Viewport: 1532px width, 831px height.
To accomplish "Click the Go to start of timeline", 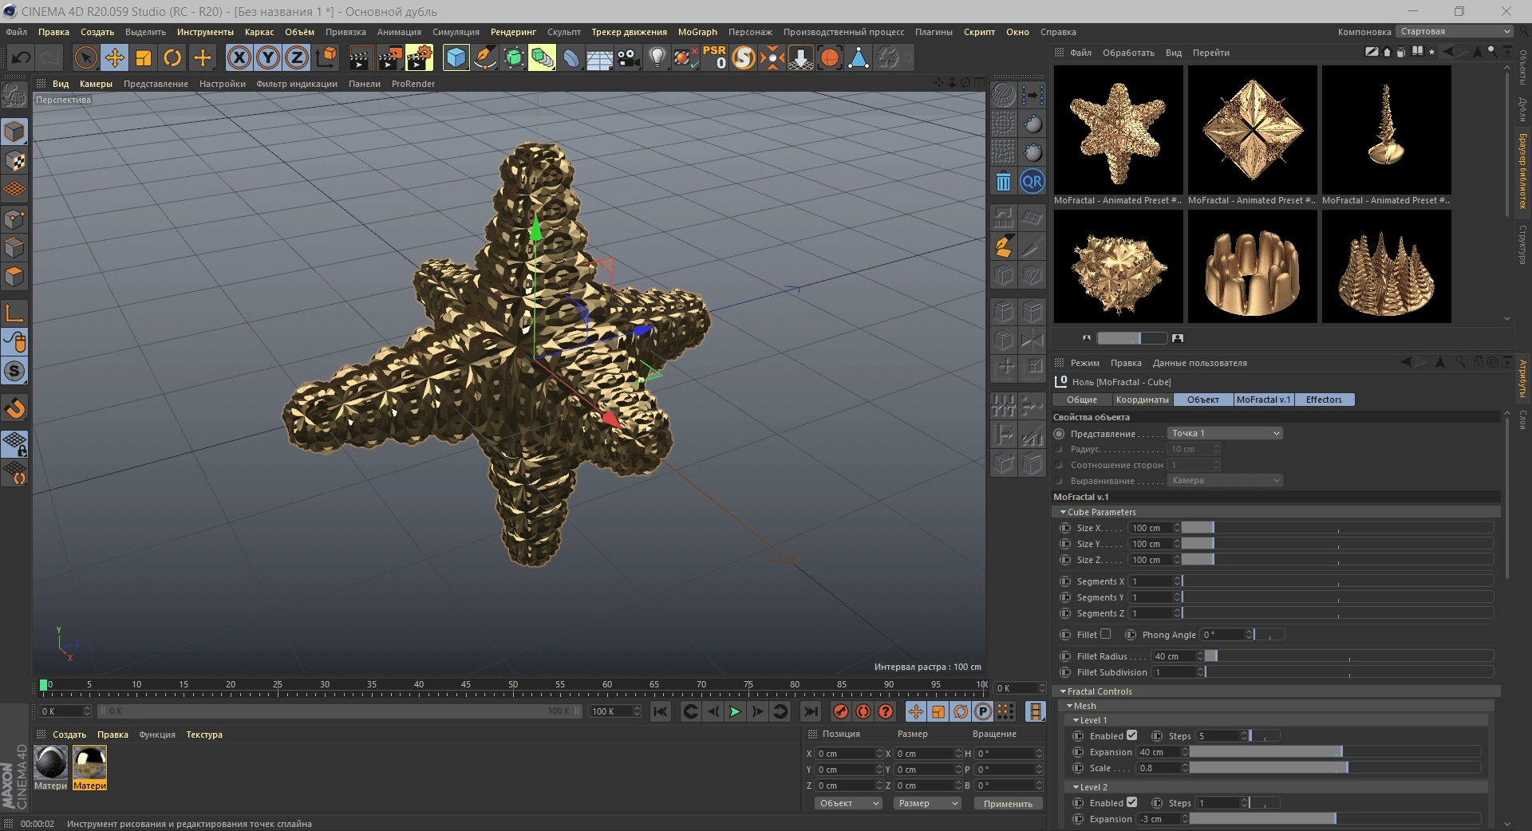I will click(661, 711).
